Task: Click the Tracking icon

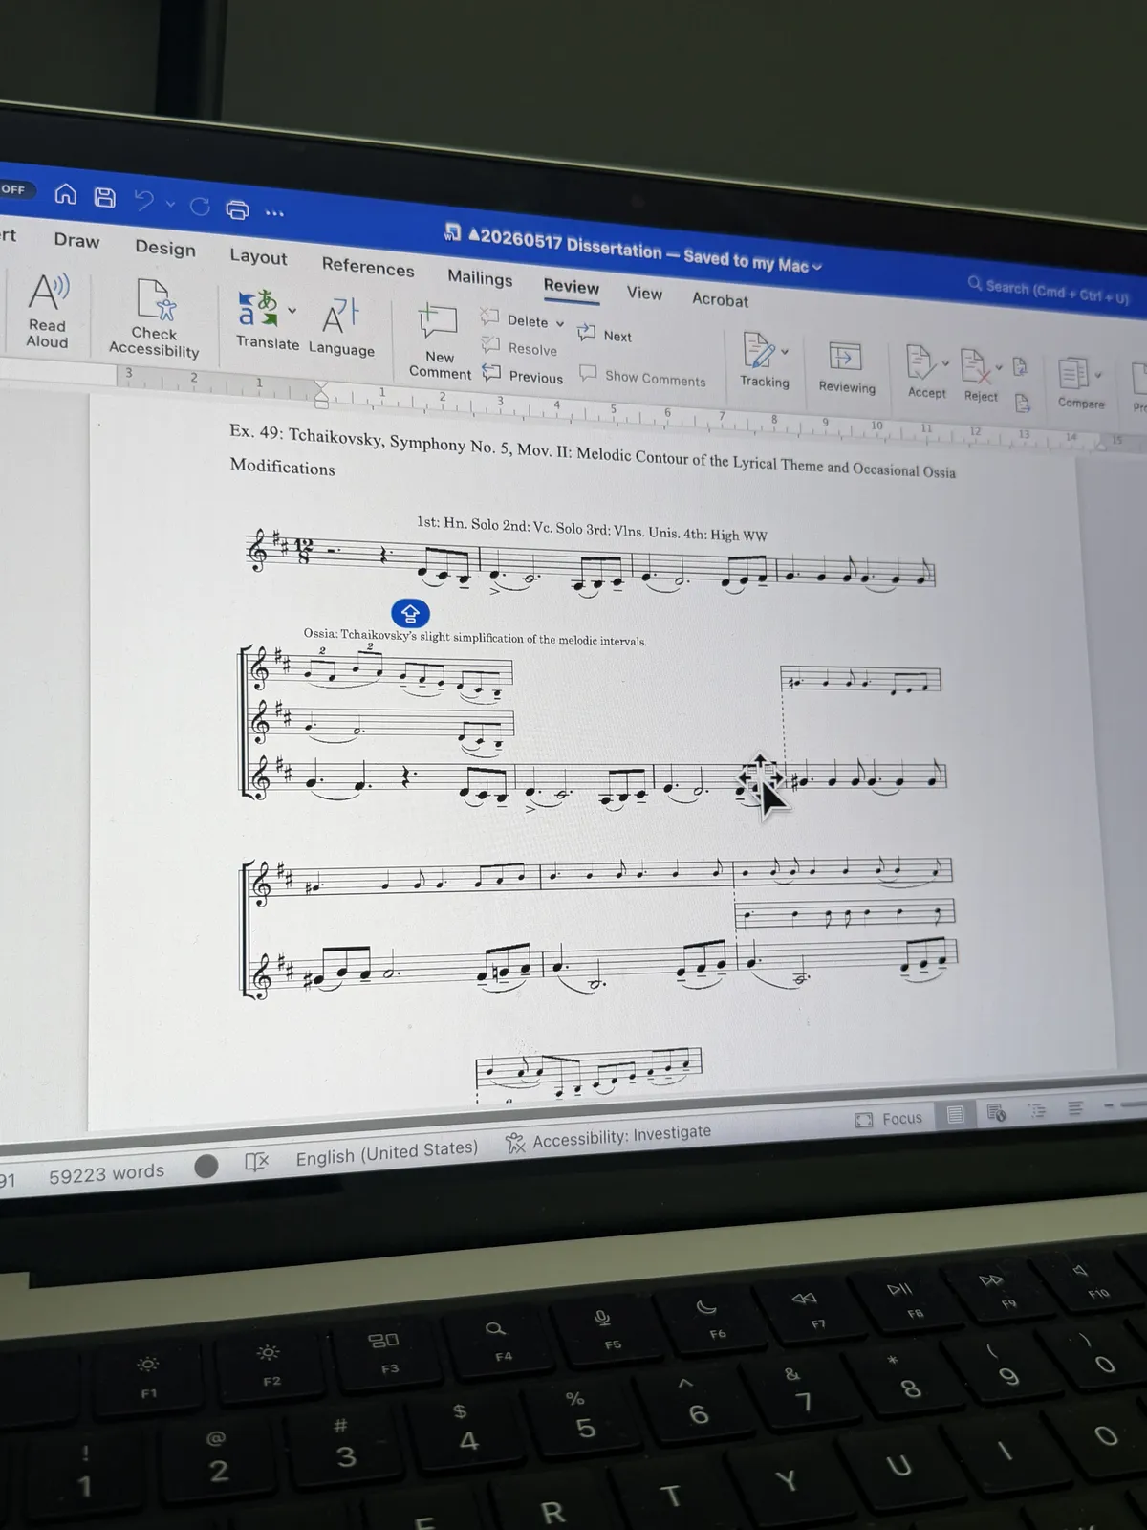Action: (x=759, y=350)
